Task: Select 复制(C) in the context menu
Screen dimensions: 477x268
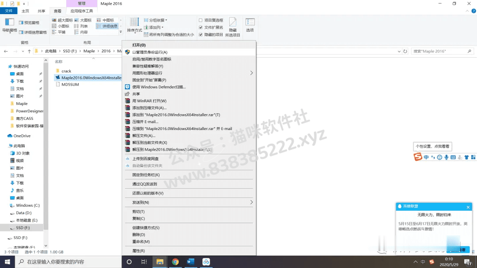Action: (189, 219)
